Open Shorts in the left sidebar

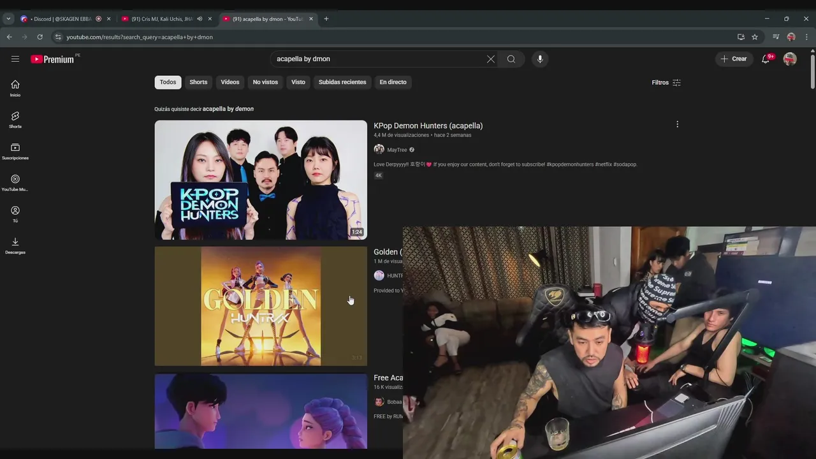tap(15, 119)
